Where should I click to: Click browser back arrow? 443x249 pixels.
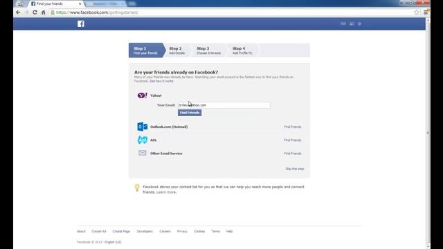(x=18, y=12)
